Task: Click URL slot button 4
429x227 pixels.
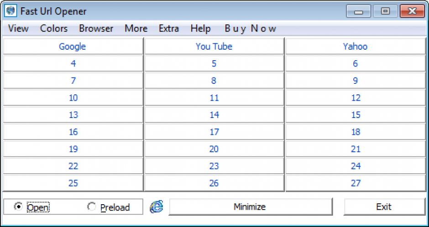Action: (x=73, y=63)
